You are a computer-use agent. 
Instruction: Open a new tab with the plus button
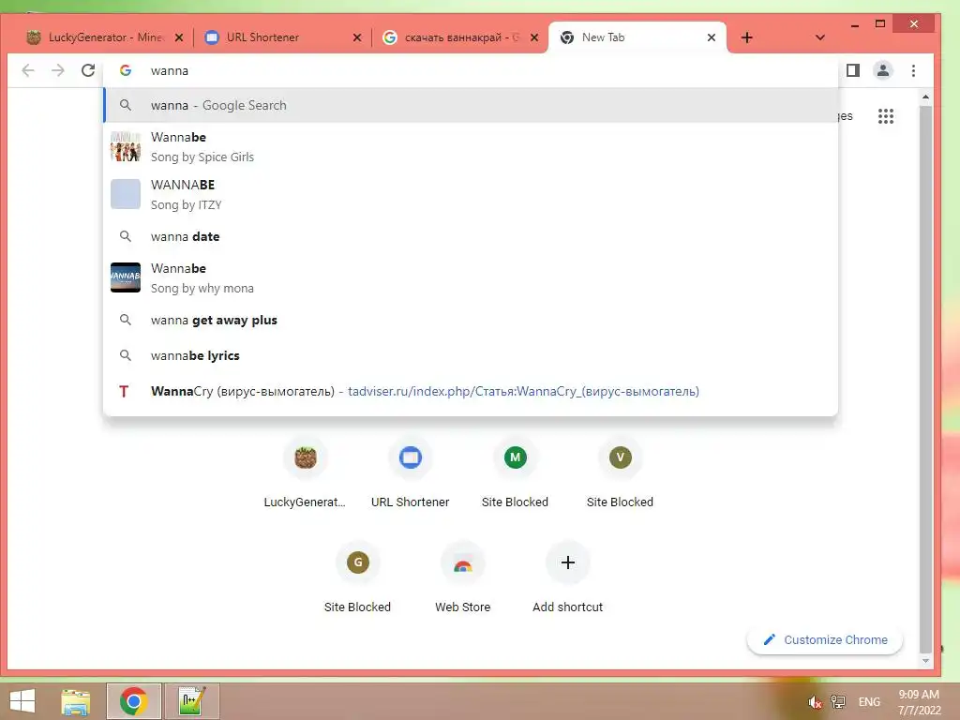746,37
